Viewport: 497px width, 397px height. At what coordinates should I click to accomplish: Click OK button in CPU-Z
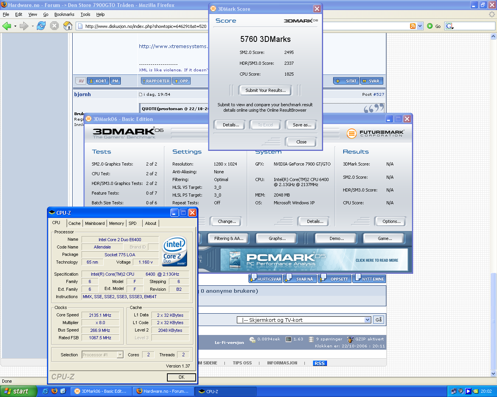(181, 377)
